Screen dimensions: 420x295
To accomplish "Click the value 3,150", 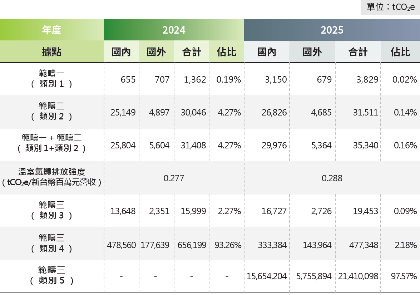I will click(x=276, y=80).
